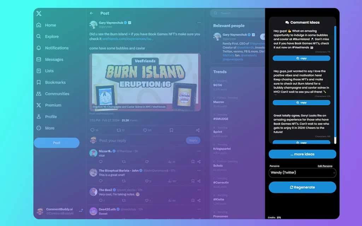
Task: Open Bookmarks from the sidebar
Action: coord(57,82)
